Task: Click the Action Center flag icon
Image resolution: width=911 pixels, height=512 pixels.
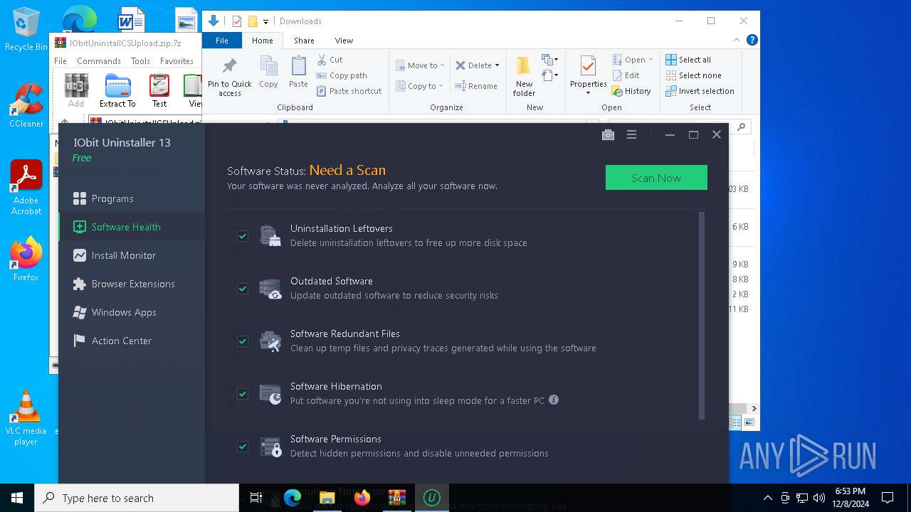Action: (79, 341)
